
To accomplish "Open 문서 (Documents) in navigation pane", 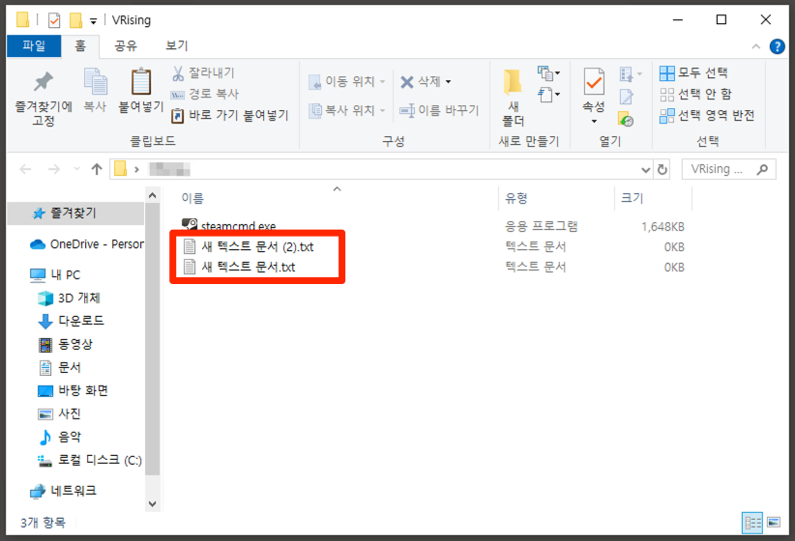I will pos(59,367).
